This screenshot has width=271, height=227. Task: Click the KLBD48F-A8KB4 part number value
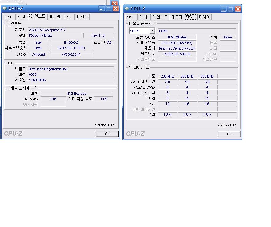[177, 54]
